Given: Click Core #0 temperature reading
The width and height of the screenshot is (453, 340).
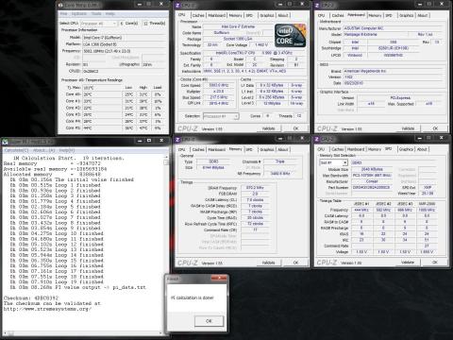Looking at the screenshot, I should [102, 94].
